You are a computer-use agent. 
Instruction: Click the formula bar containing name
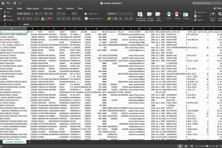(x=122, y=24)
